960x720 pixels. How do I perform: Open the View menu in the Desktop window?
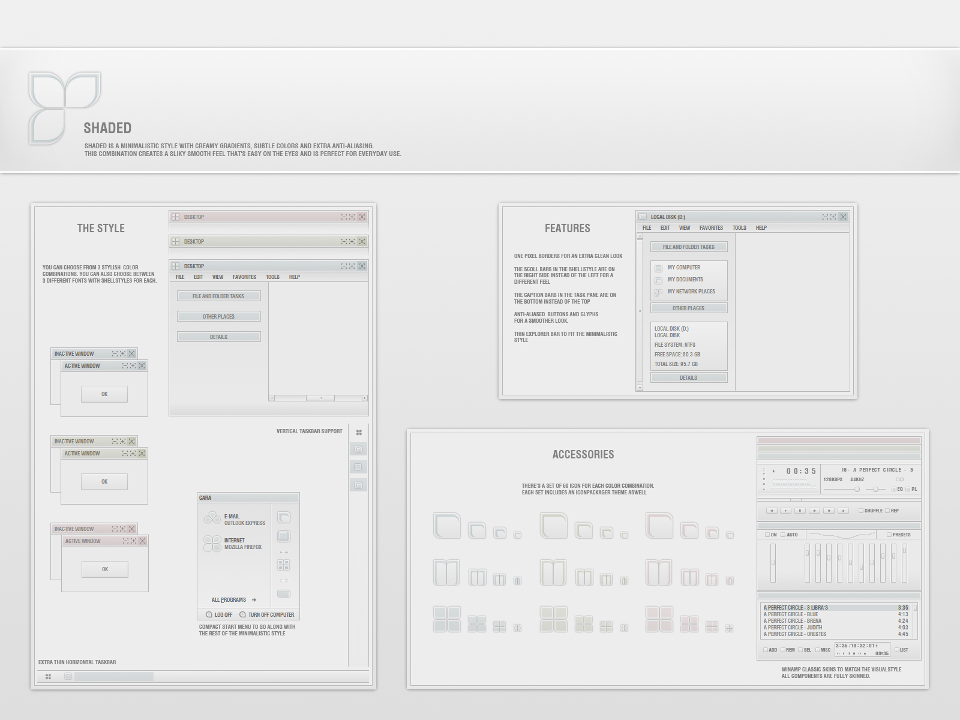click(218, 277)
